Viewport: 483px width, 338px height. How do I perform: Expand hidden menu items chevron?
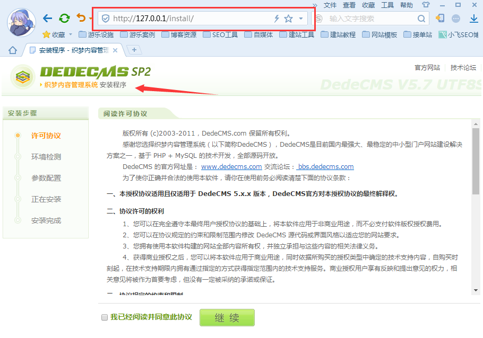(315, 5)
